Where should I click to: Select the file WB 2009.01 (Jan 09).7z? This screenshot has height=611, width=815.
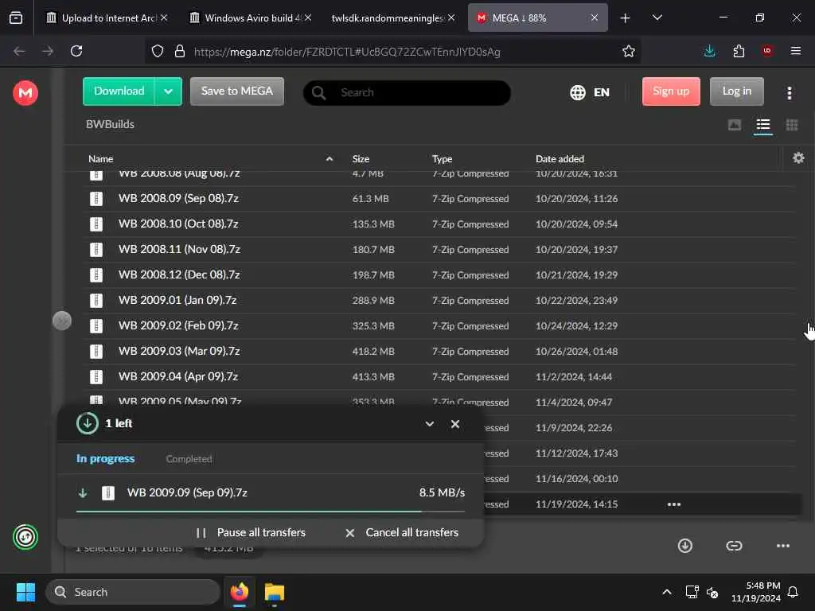[x=439, y=300]
